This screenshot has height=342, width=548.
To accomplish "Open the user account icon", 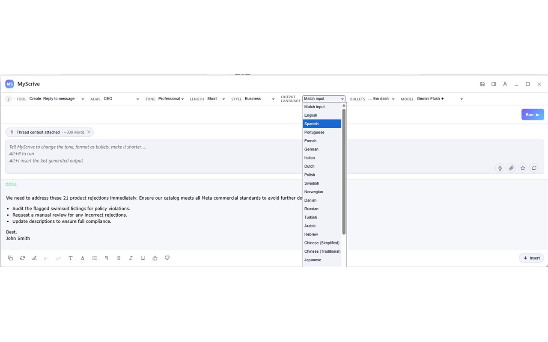I will click(x=505, y=84).
